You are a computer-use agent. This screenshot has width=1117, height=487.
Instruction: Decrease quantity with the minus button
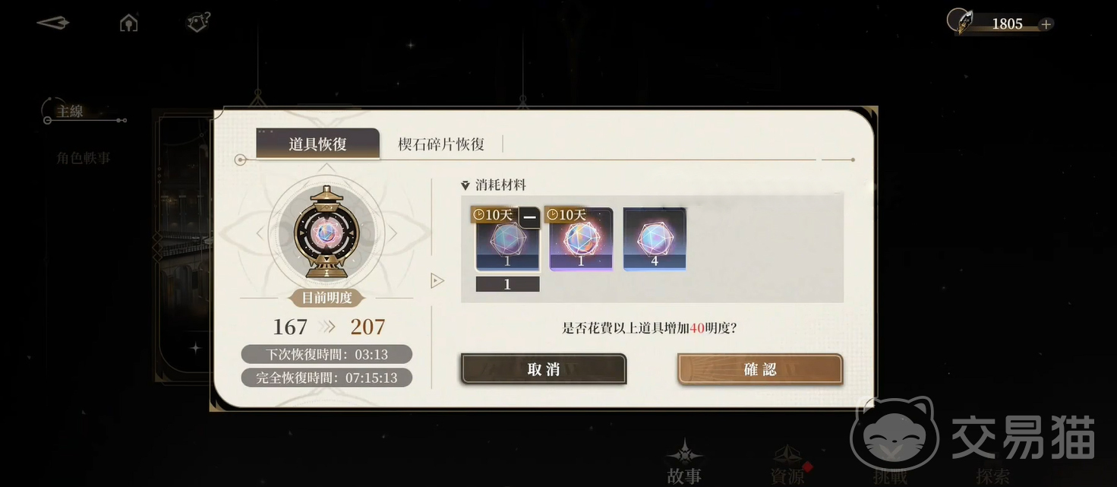[530, 218]
